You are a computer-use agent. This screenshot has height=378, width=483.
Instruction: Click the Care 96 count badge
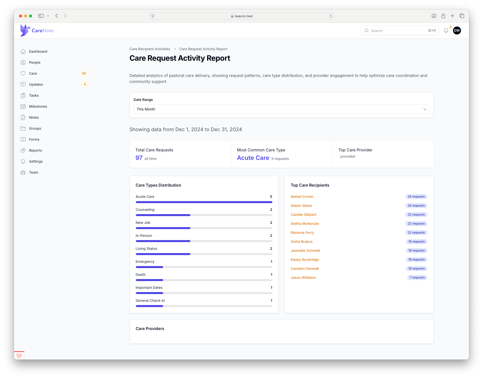click(84, 73)
